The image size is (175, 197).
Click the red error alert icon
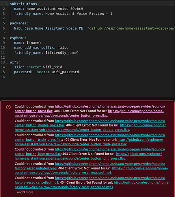[8, 107]
